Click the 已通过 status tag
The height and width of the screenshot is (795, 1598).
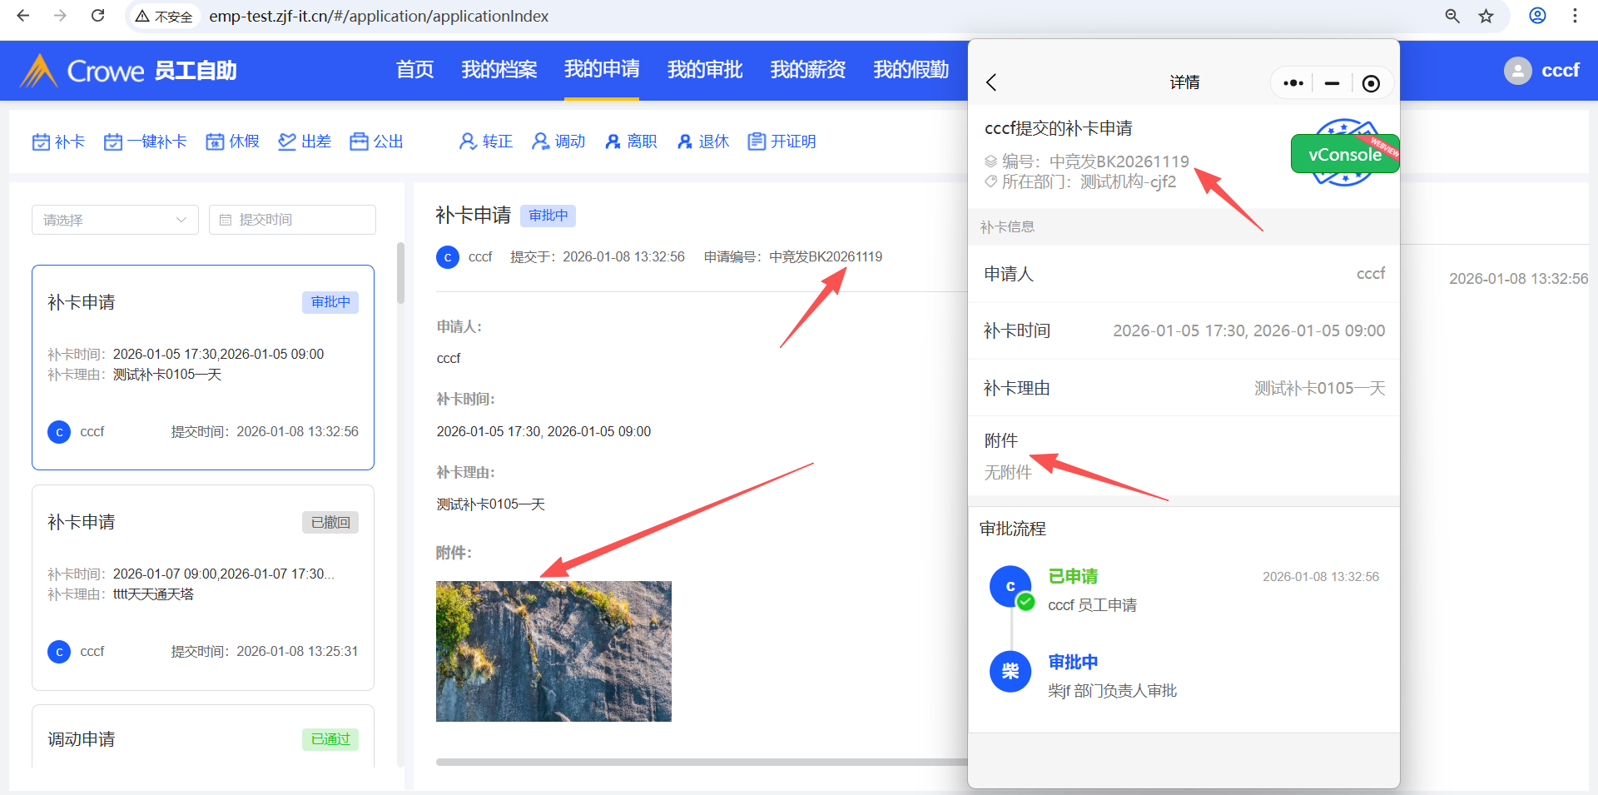tap(330, 739)
